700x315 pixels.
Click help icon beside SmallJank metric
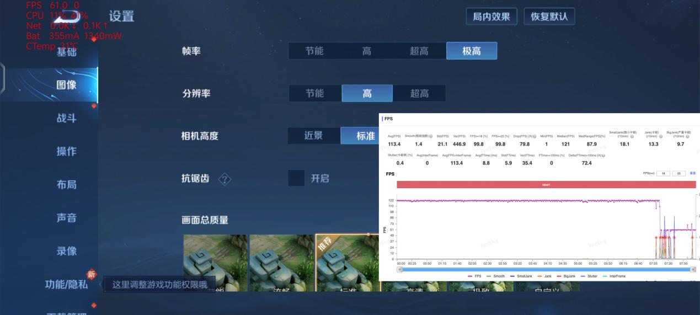pos(632,136)
